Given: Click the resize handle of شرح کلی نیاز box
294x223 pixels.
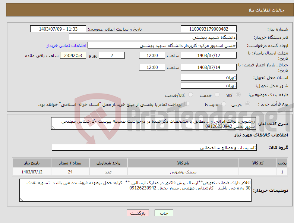Looking at the screenshot, I should 53,128.
